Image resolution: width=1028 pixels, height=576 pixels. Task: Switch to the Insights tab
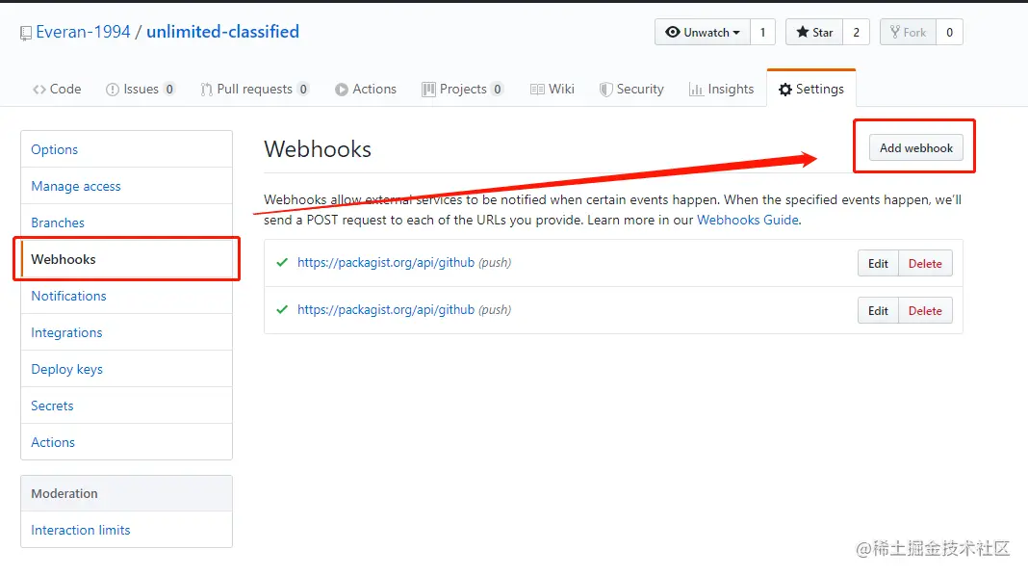tap(721, 90)
